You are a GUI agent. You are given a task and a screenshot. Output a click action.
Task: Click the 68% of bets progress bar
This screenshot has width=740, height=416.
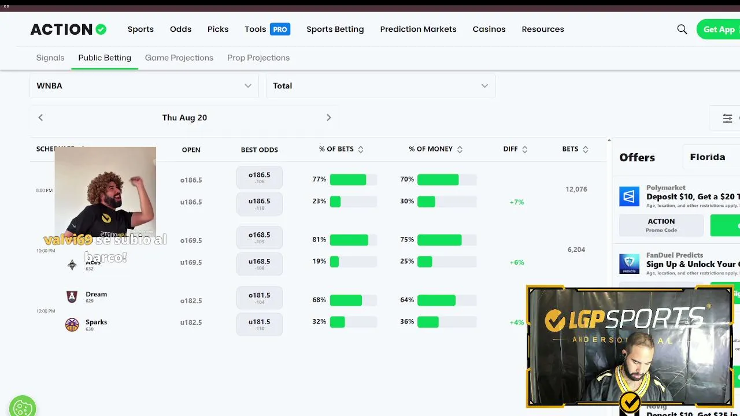pos(353,300)
